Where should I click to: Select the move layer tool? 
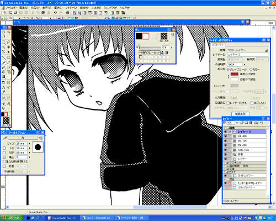click(9, 47)
